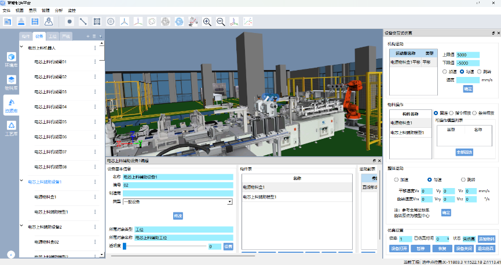
Task: Select the point drawing tool
Action: click(70, 22)
